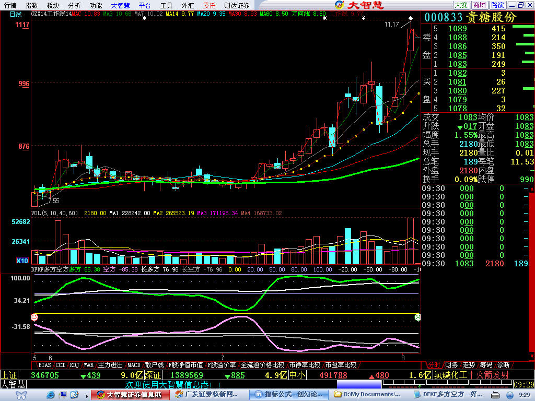The width and height of the screenshot is (535, 401).
Task: Switch to the F股溢价率 tab
Action: (222, 365)
